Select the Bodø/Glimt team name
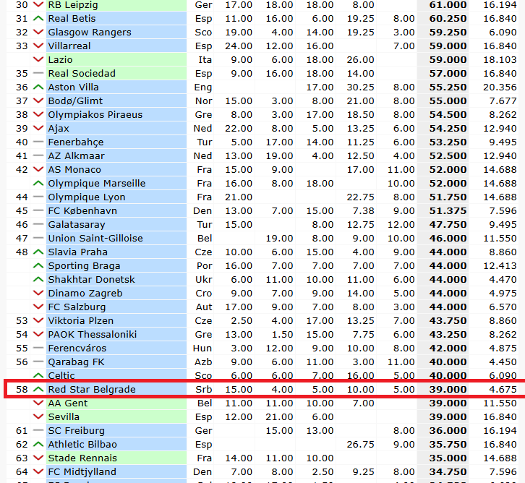Viewport: 525px width, 483px height. pyautogui.click(x=75, y=101)
